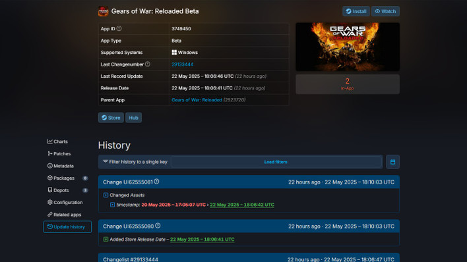
Task: Open Configuration in sidebar
Action: 65,203
